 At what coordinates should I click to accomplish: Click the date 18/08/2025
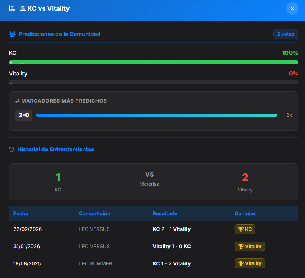(x=27, y=264)
